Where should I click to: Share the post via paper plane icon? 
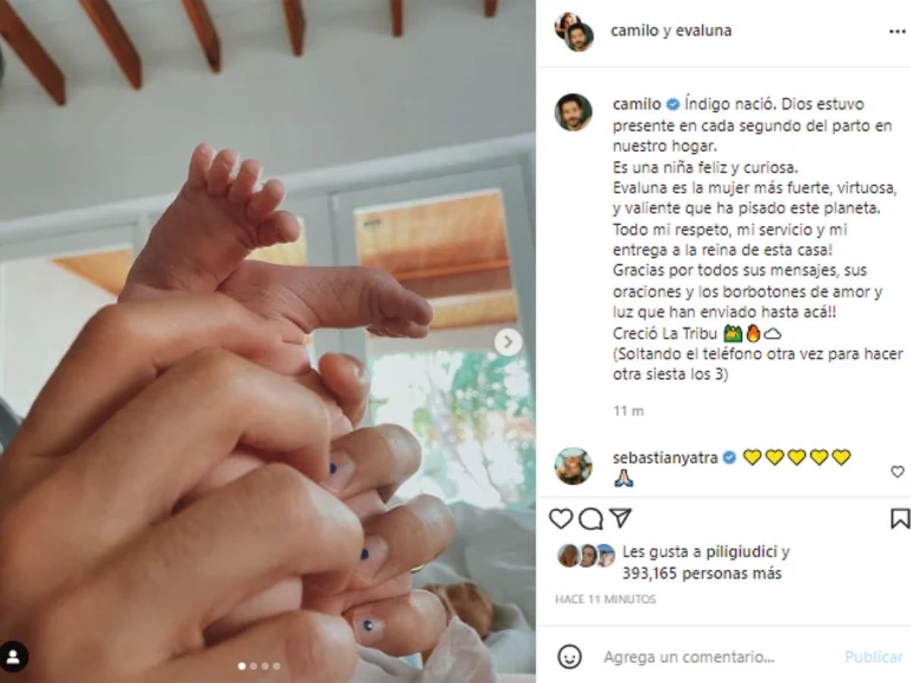click(620, 518)
